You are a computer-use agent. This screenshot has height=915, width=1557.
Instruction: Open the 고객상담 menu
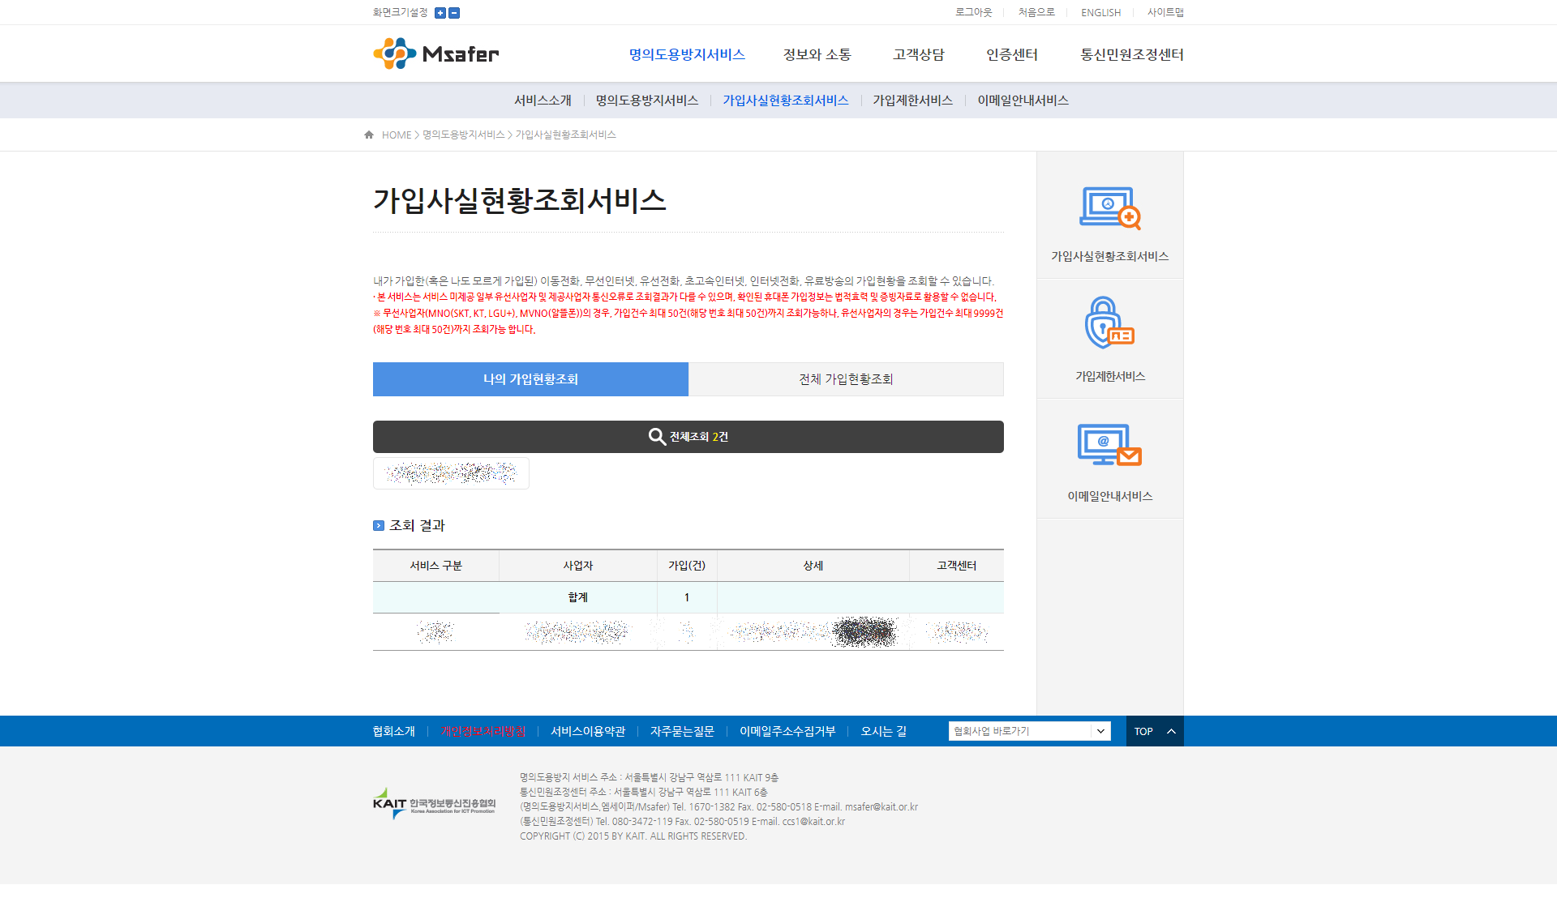917,54
